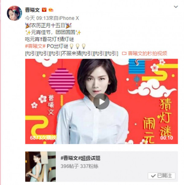Click the video camera icon before 秒拍视频
The width and height of the screenshot is (184, 185).
click(124, 54)
